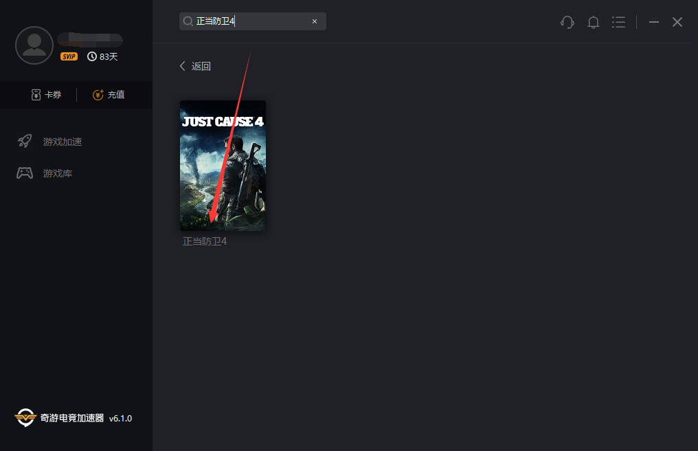Click the SVIP membership badge

click(x=69, y=56)
